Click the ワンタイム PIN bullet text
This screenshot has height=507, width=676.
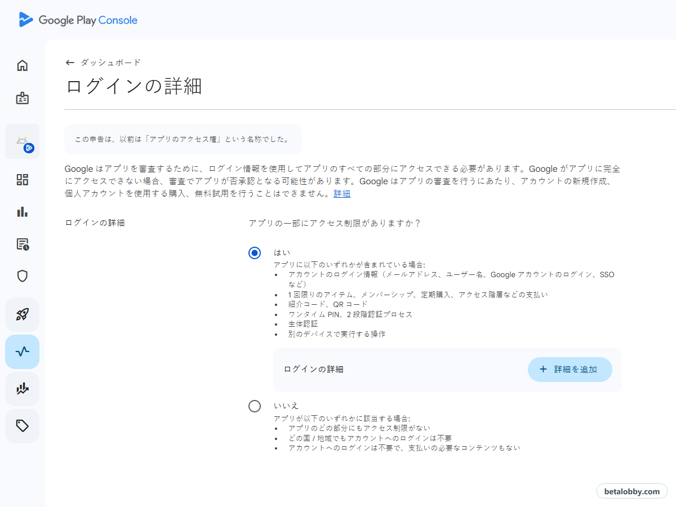[x=350, y=314]
